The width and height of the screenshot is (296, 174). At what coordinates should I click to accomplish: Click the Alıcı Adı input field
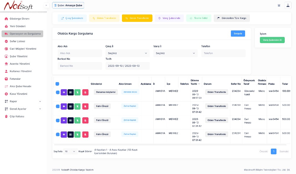click(80, 53)
